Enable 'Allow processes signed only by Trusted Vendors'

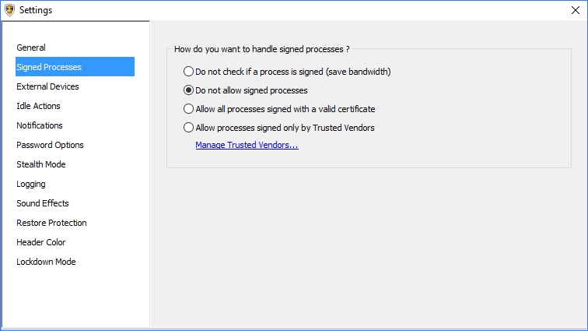188,128
